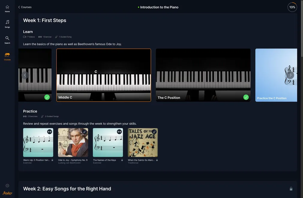The height and width of the screenshot is (198, 303).
Task: Click the lock next to When the Saints
Action: pyautogui.click(x=157, y=160)
